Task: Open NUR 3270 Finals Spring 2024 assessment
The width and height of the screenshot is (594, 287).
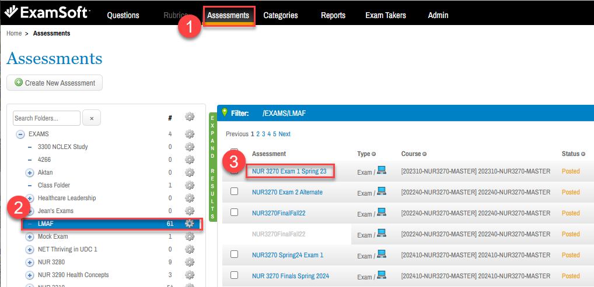Action: point(291,276)
